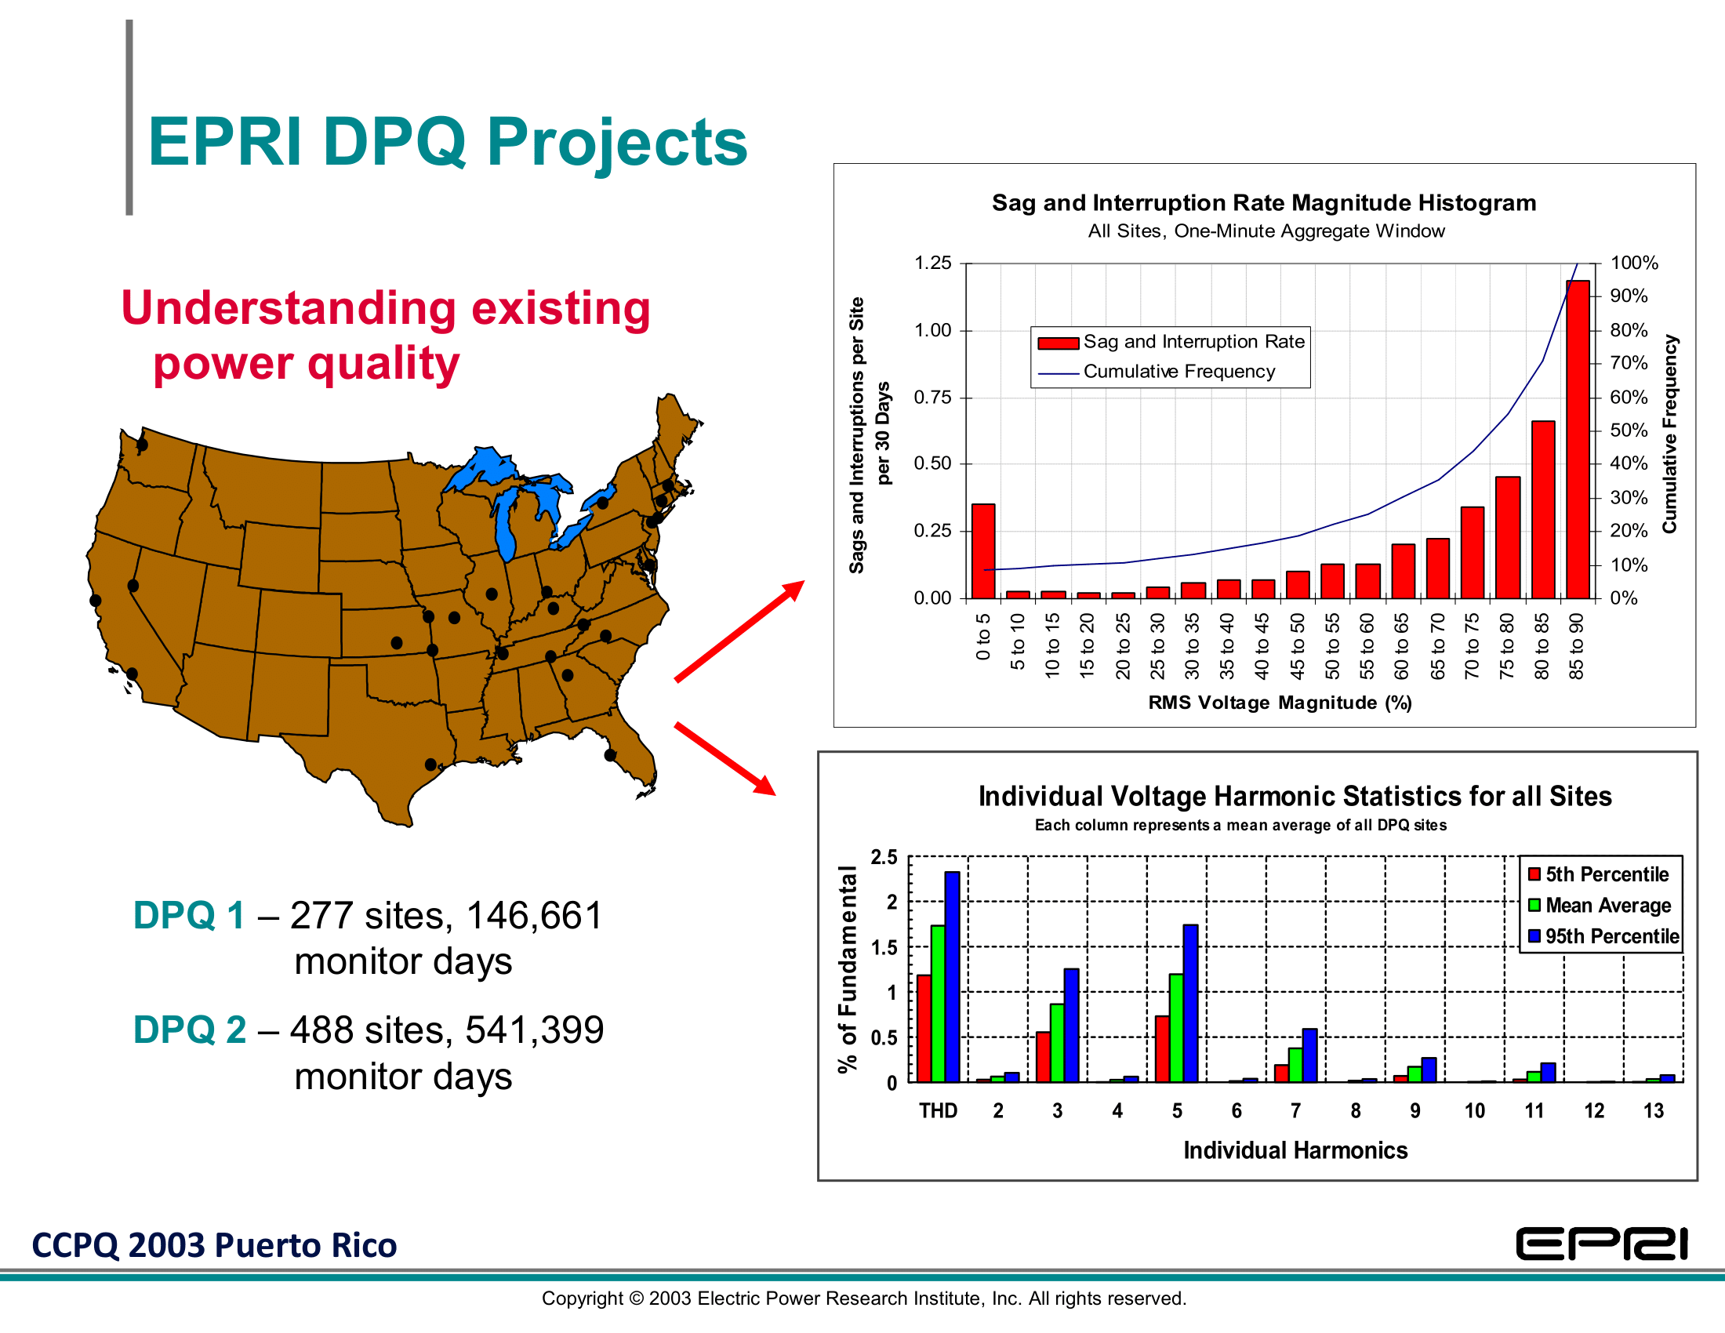Viewport: 1725px width, 1333px height.
Task: Click the blue 95th Percentile legend square
Action: [1534, 935]
